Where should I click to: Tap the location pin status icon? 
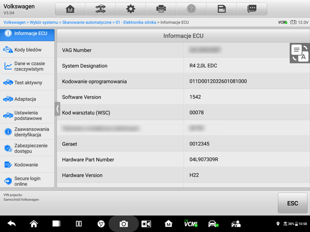click(x=278, y=224)
